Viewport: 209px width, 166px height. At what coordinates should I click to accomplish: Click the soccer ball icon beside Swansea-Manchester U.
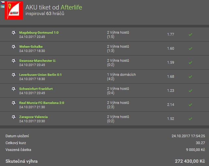click(13, 61)
